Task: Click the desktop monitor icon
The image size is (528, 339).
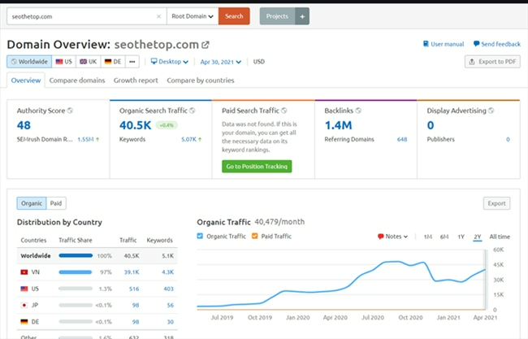Action: (154, 61)
